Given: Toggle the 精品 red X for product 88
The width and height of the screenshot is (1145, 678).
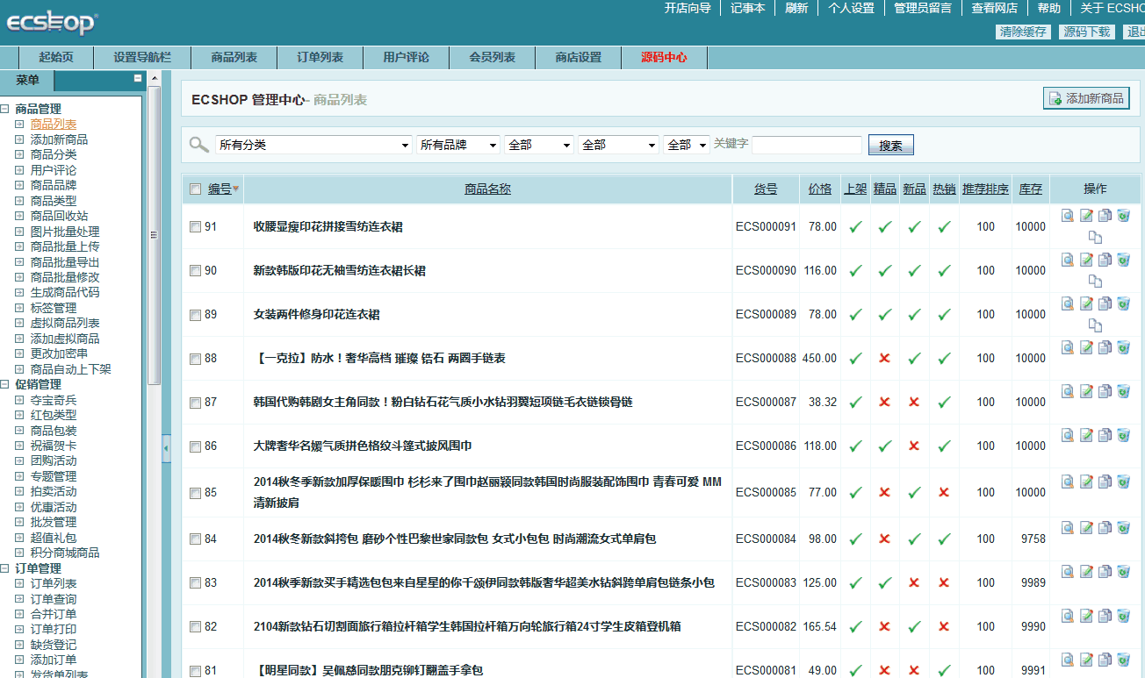Looking at the screenshot, I should [884, 357].
